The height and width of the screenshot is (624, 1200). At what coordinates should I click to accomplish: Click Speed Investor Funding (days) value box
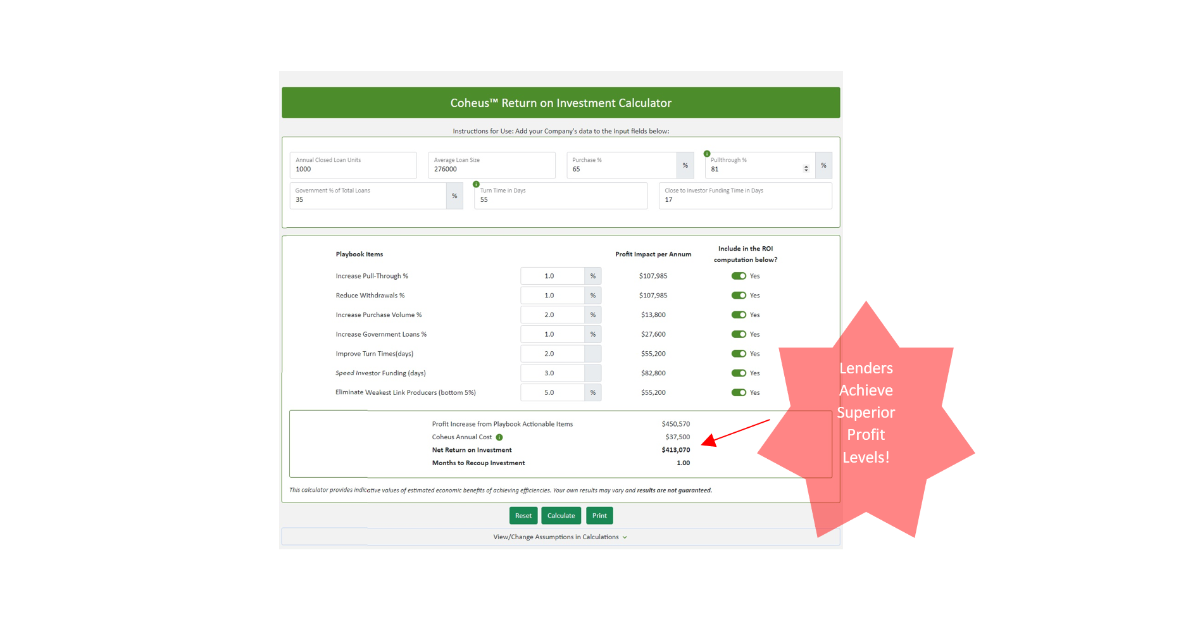click(x=553, y=373)
